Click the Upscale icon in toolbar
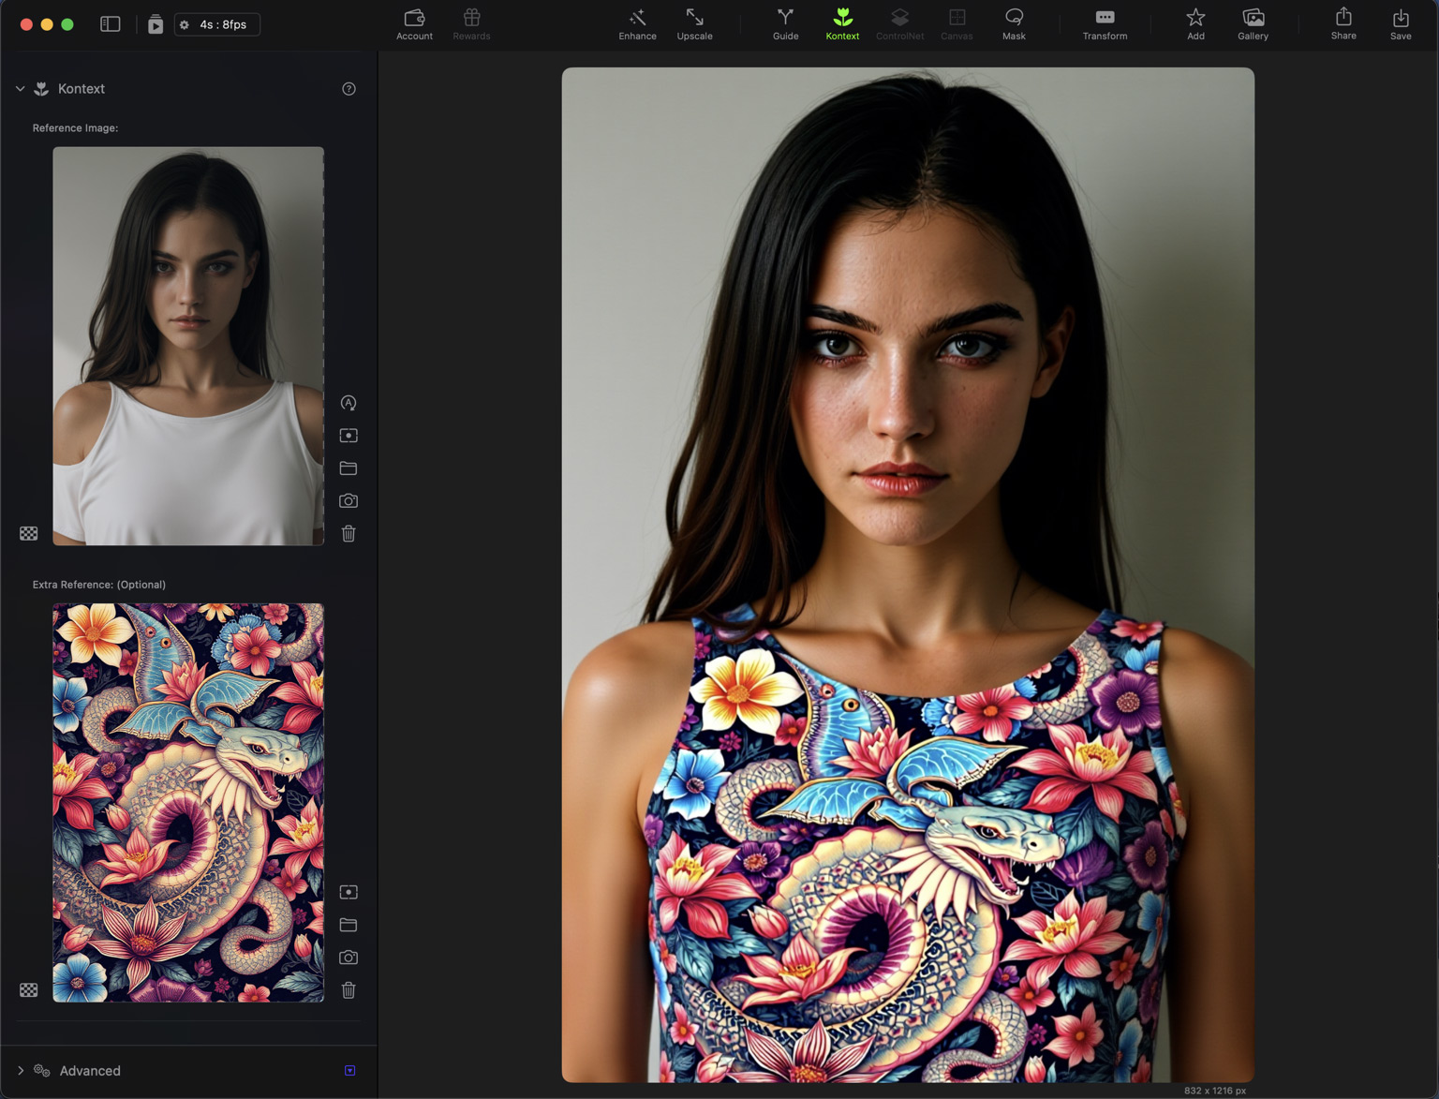 point(694,24)
